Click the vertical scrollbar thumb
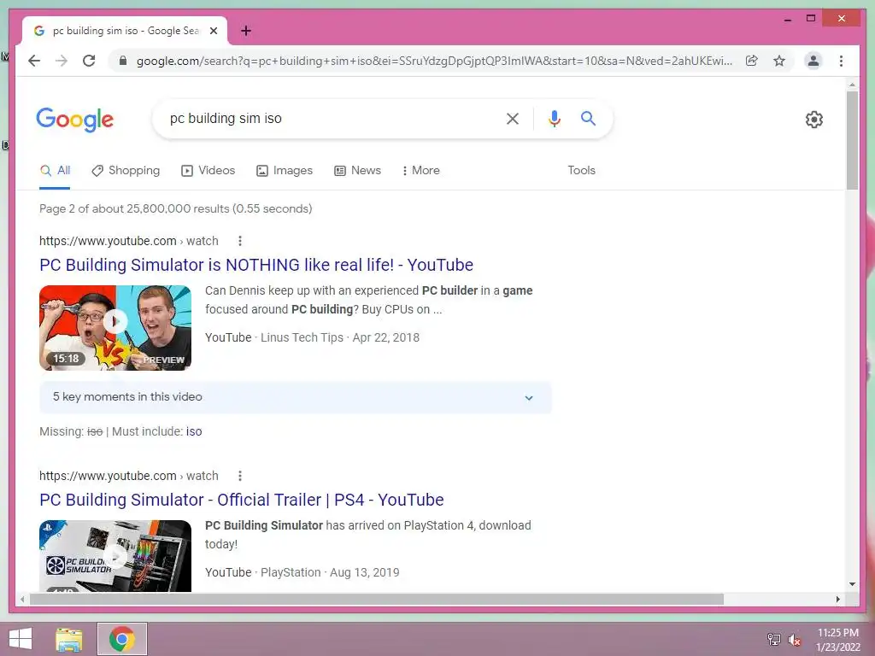 [852, 140]
